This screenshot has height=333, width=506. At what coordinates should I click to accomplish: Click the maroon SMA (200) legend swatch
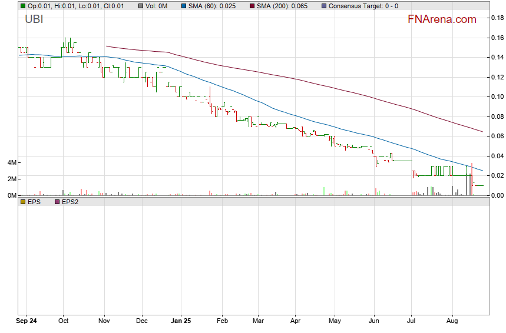point(252,6)
